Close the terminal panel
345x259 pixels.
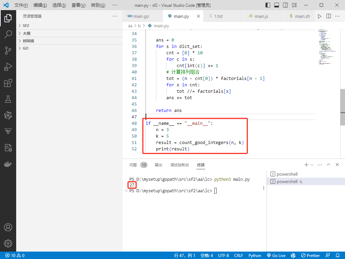point(337,165)
